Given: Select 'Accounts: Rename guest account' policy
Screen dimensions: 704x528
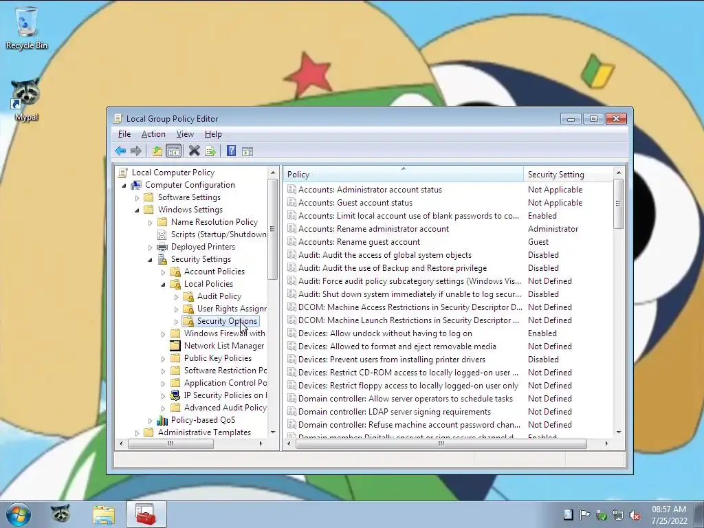Looking at the screenshot, I should 359,242.
